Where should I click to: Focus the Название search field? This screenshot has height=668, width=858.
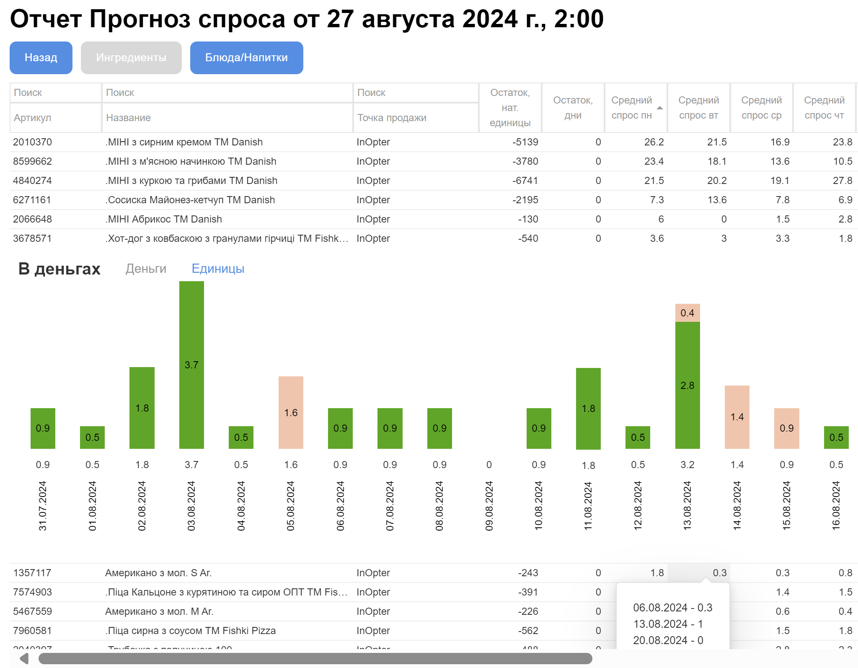(x=227, y=93)
